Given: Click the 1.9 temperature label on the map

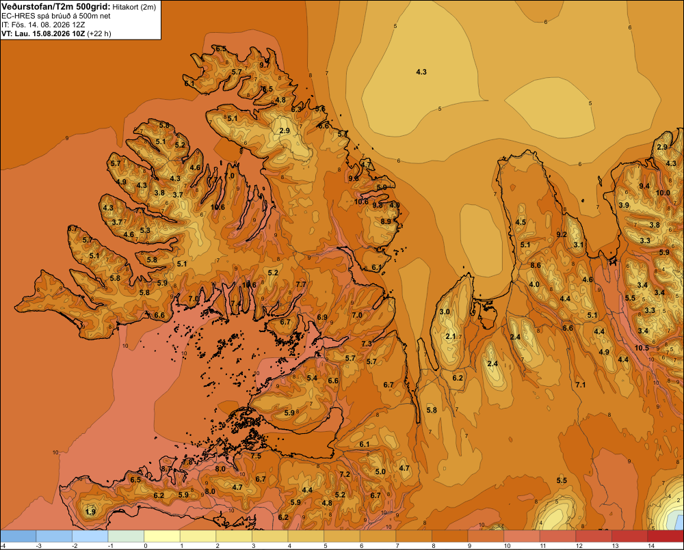Looking at the screenshot, I should tap(90, 512).
